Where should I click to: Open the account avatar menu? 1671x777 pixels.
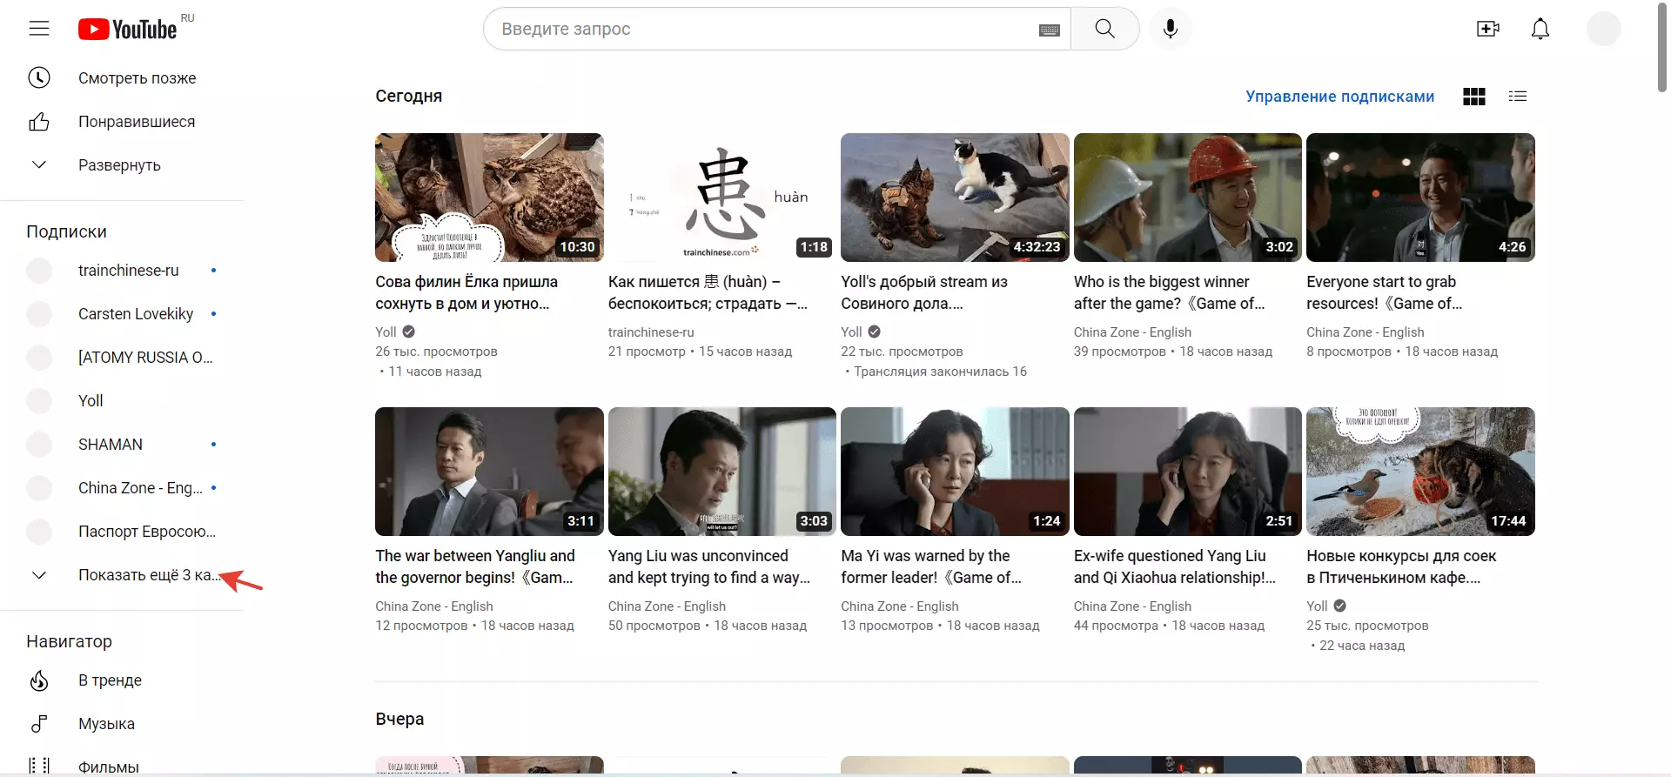(1604, 29)
